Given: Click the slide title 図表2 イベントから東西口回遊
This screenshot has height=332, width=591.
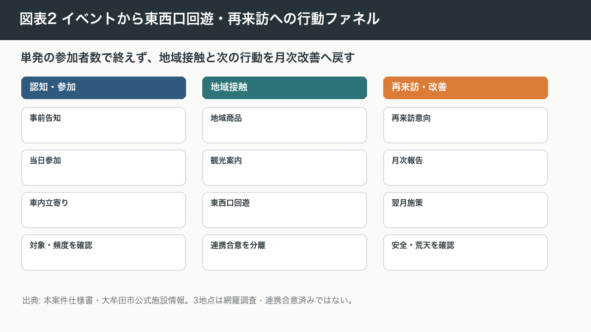Looking at the screenshot, I should click(x=199, y=19).
